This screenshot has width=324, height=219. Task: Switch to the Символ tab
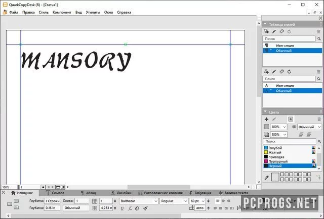point(55,193)
